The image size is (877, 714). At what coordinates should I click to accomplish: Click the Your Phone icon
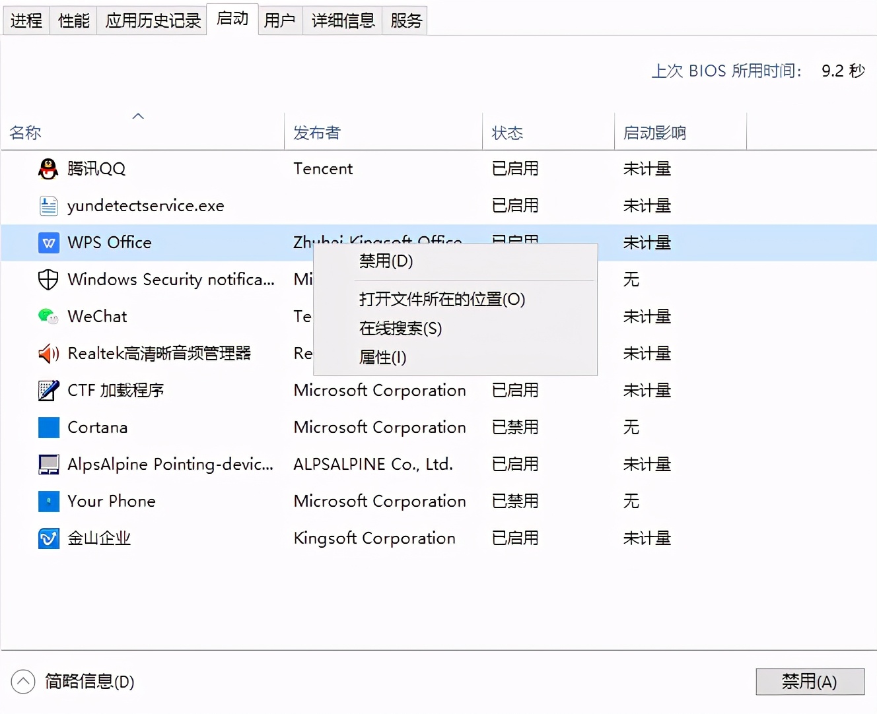[48, 502]
